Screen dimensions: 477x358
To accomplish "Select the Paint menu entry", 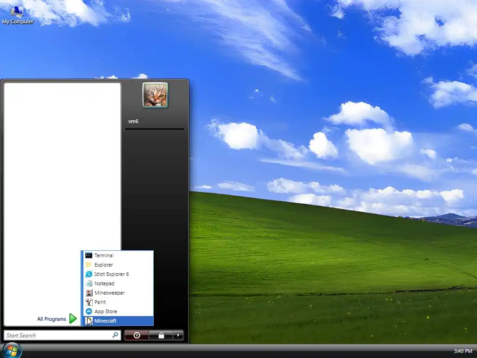I will coord(118,302).
